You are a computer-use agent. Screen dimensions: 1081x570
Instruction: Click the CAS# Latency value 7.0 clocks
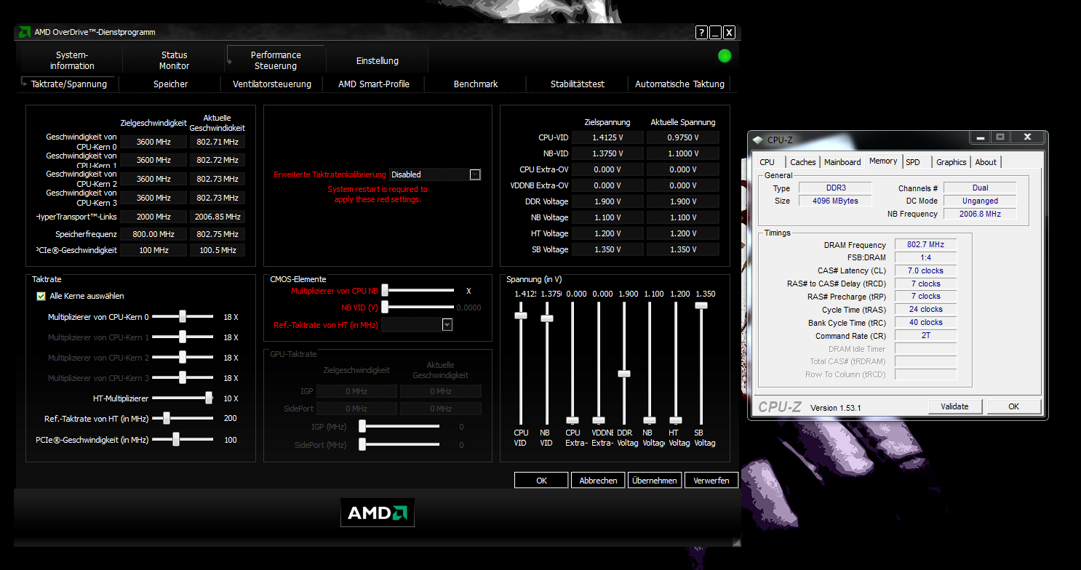(x=925, y=270)
